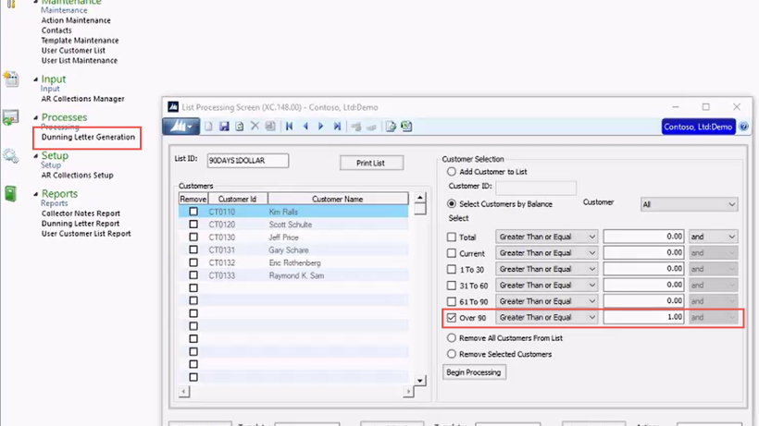The height and width of the screenshot is (426, 759).
Task: Select Customers by Balance radio button
Action: click(x=452, y=204)
